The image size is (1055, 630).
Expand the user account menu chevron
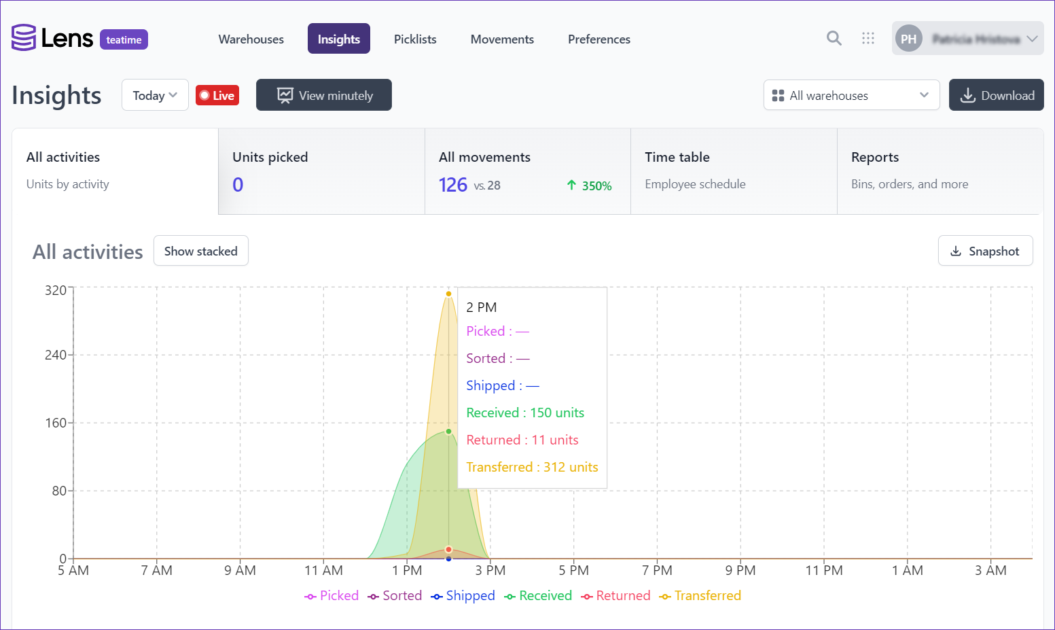tap(1032, 39)
